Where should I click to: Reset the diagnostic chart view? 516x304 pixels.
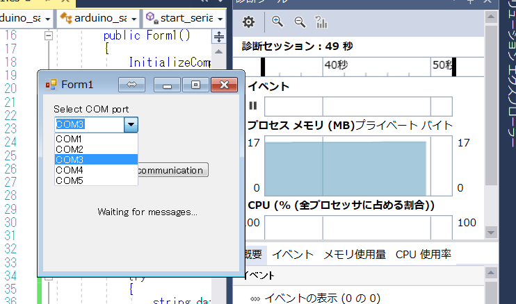tap(321, 22)
